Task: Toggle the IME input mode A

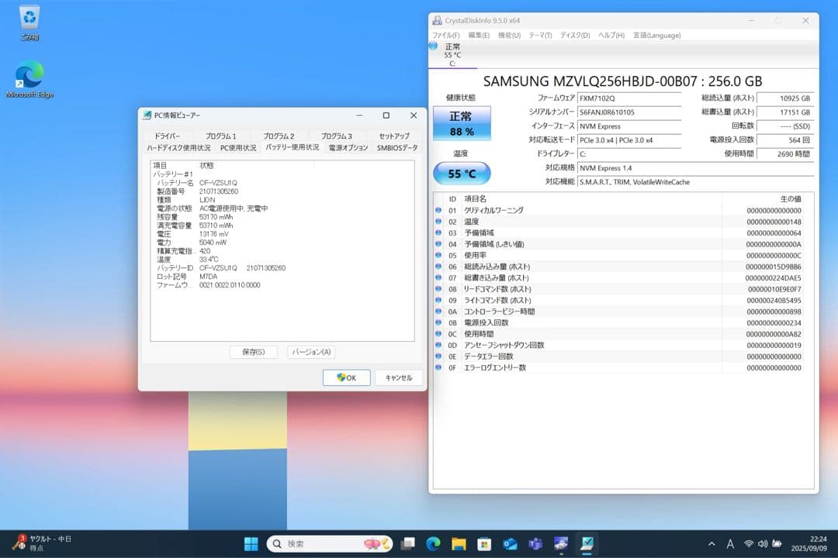Action: pos(730,543)
